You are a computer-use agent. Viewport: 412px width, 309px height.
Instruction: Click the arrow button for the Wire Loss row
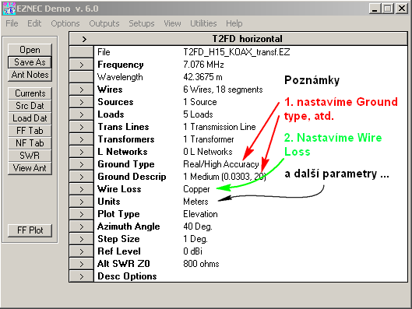(82, 190)
